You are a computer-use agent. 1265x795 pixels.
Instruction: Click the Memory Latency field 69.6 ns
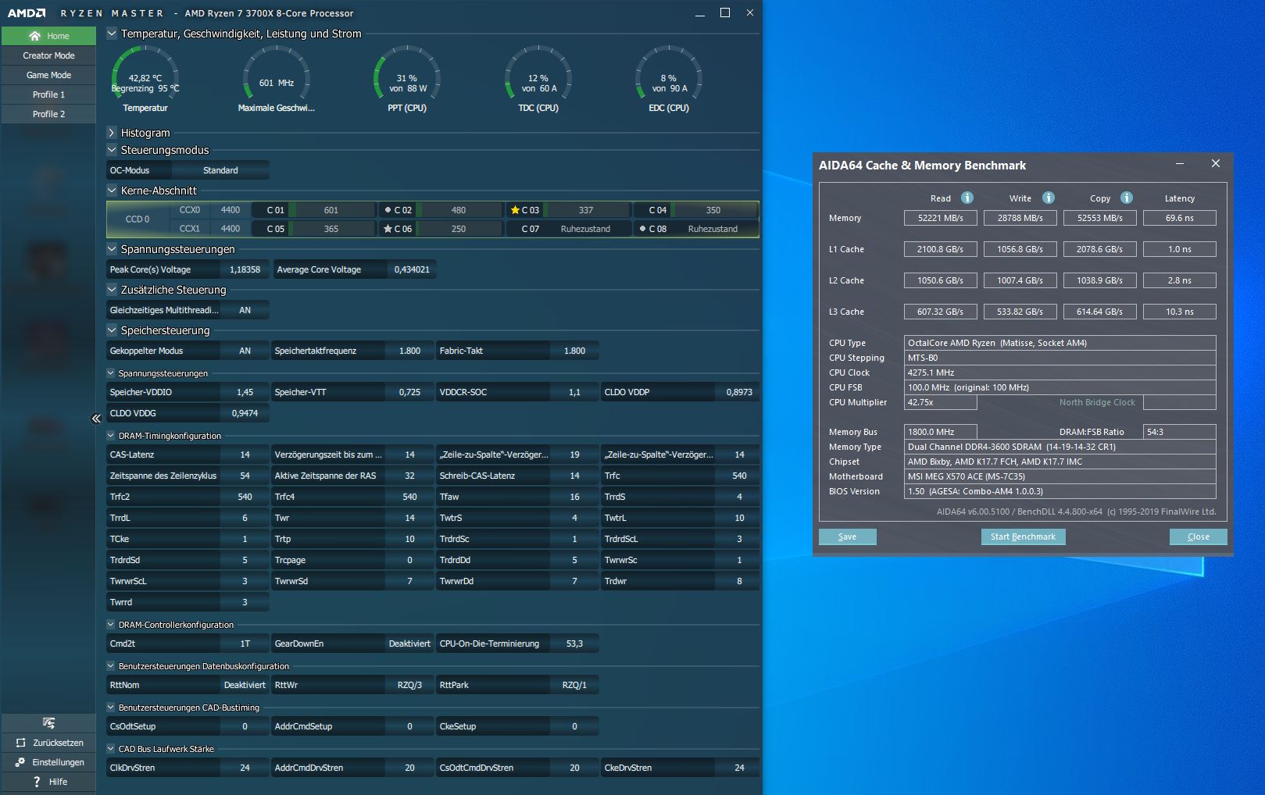point(1180,218)
